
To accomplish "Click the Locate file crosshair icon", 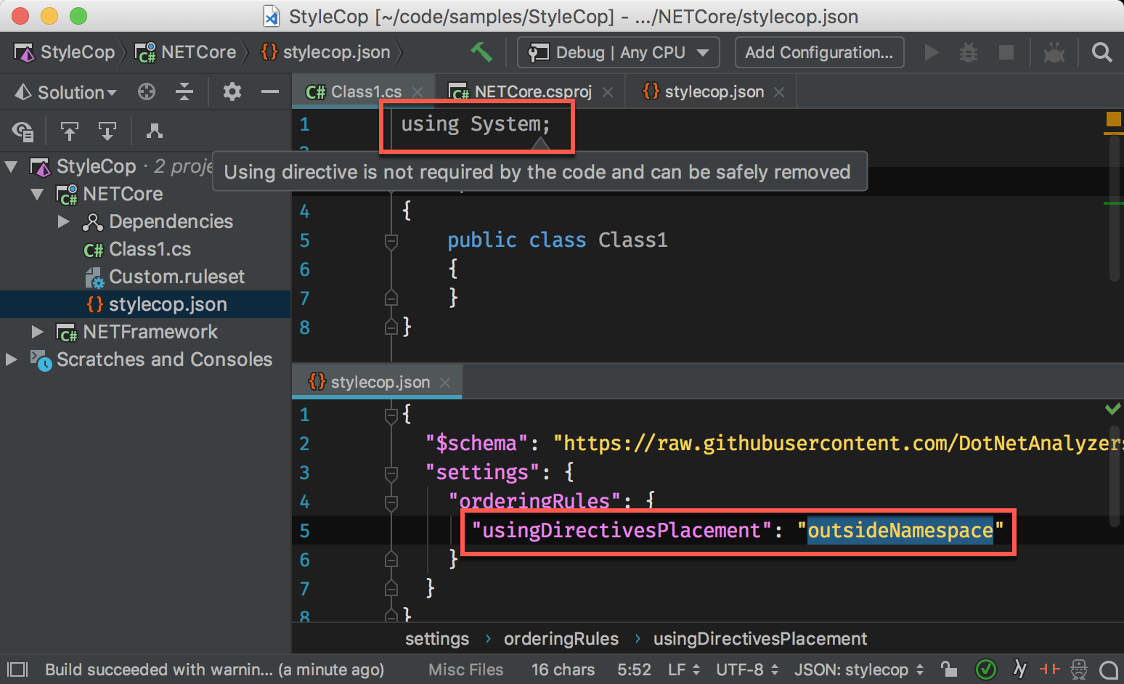I will [147, 91].
